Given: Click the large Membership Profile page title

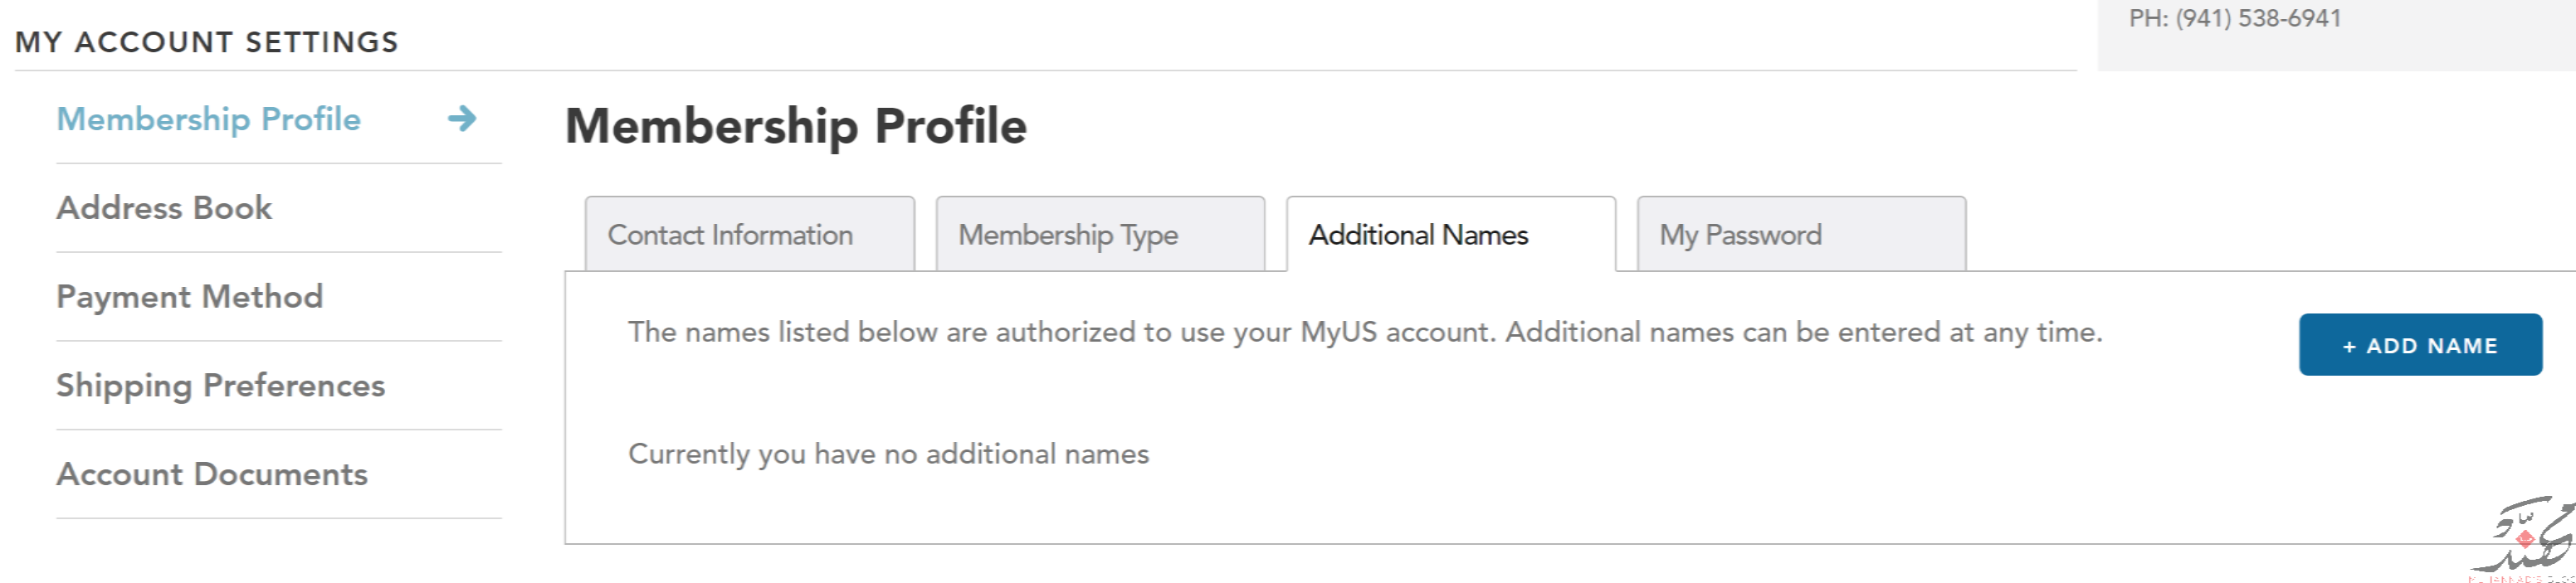Looking at the screenshot, I should [796, 126].
